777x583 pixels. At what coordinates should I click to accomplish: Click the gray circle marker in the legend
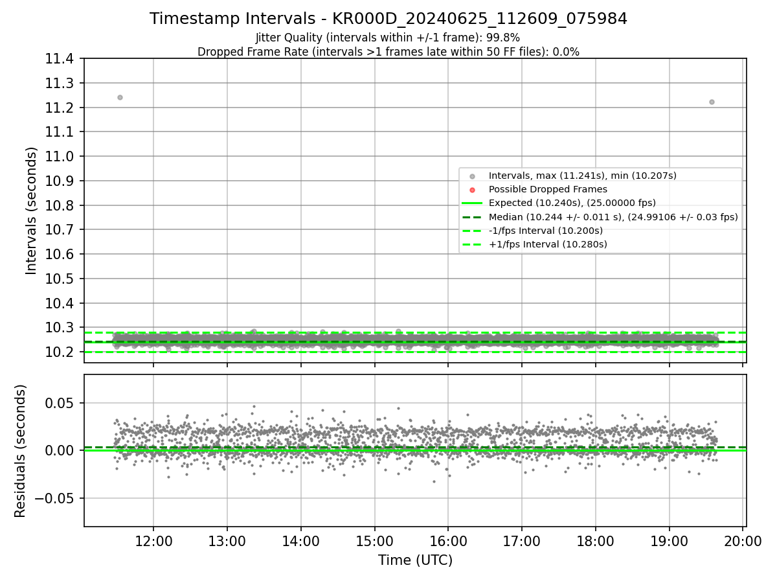tap(472, 176)
